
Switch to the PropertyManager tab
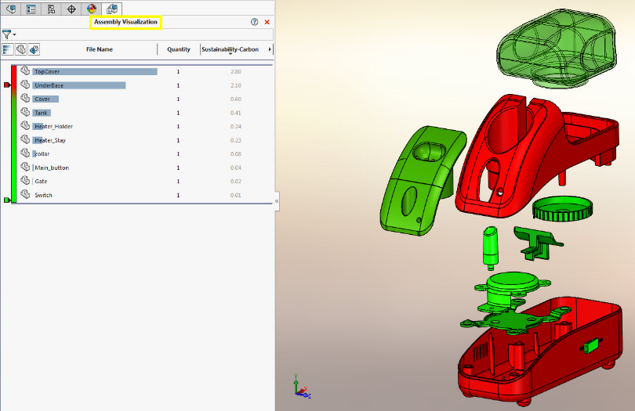[31, 9]
